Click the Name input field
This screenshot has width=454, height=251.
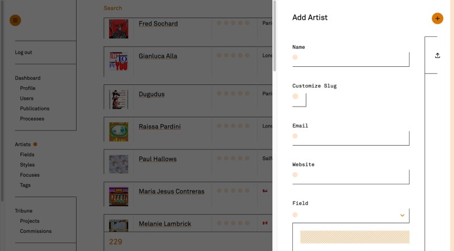coord(351,59)
